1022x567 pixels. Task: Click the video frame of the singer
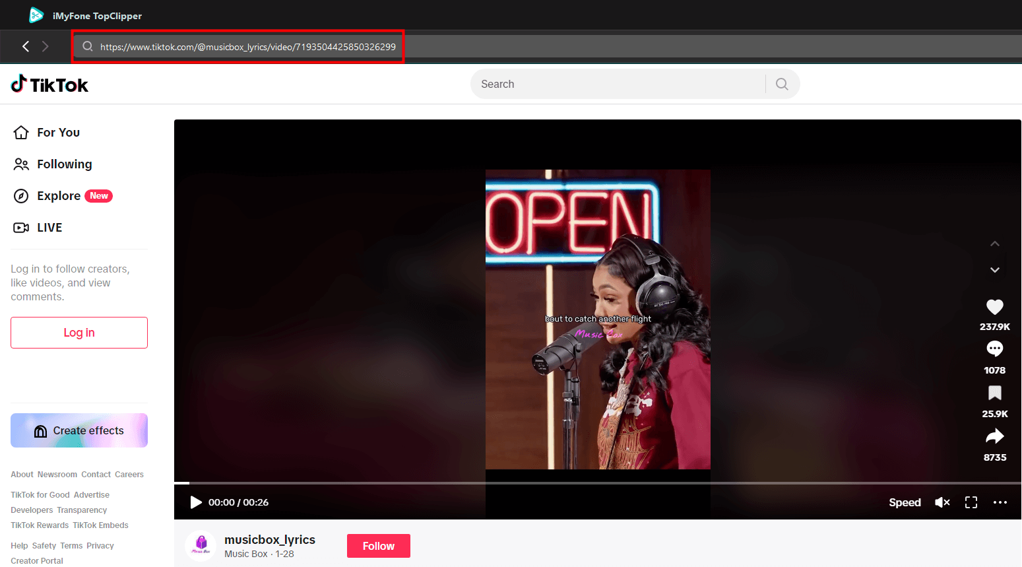coord(598,319)
